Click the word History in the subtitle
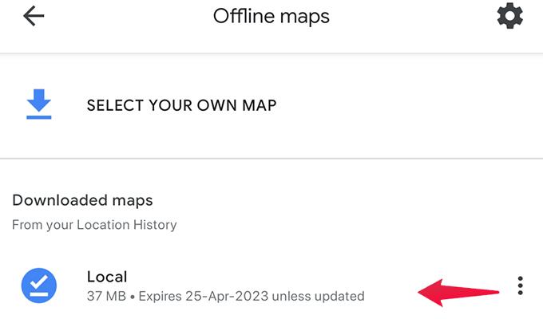The image size is (543, 319). 155,225
